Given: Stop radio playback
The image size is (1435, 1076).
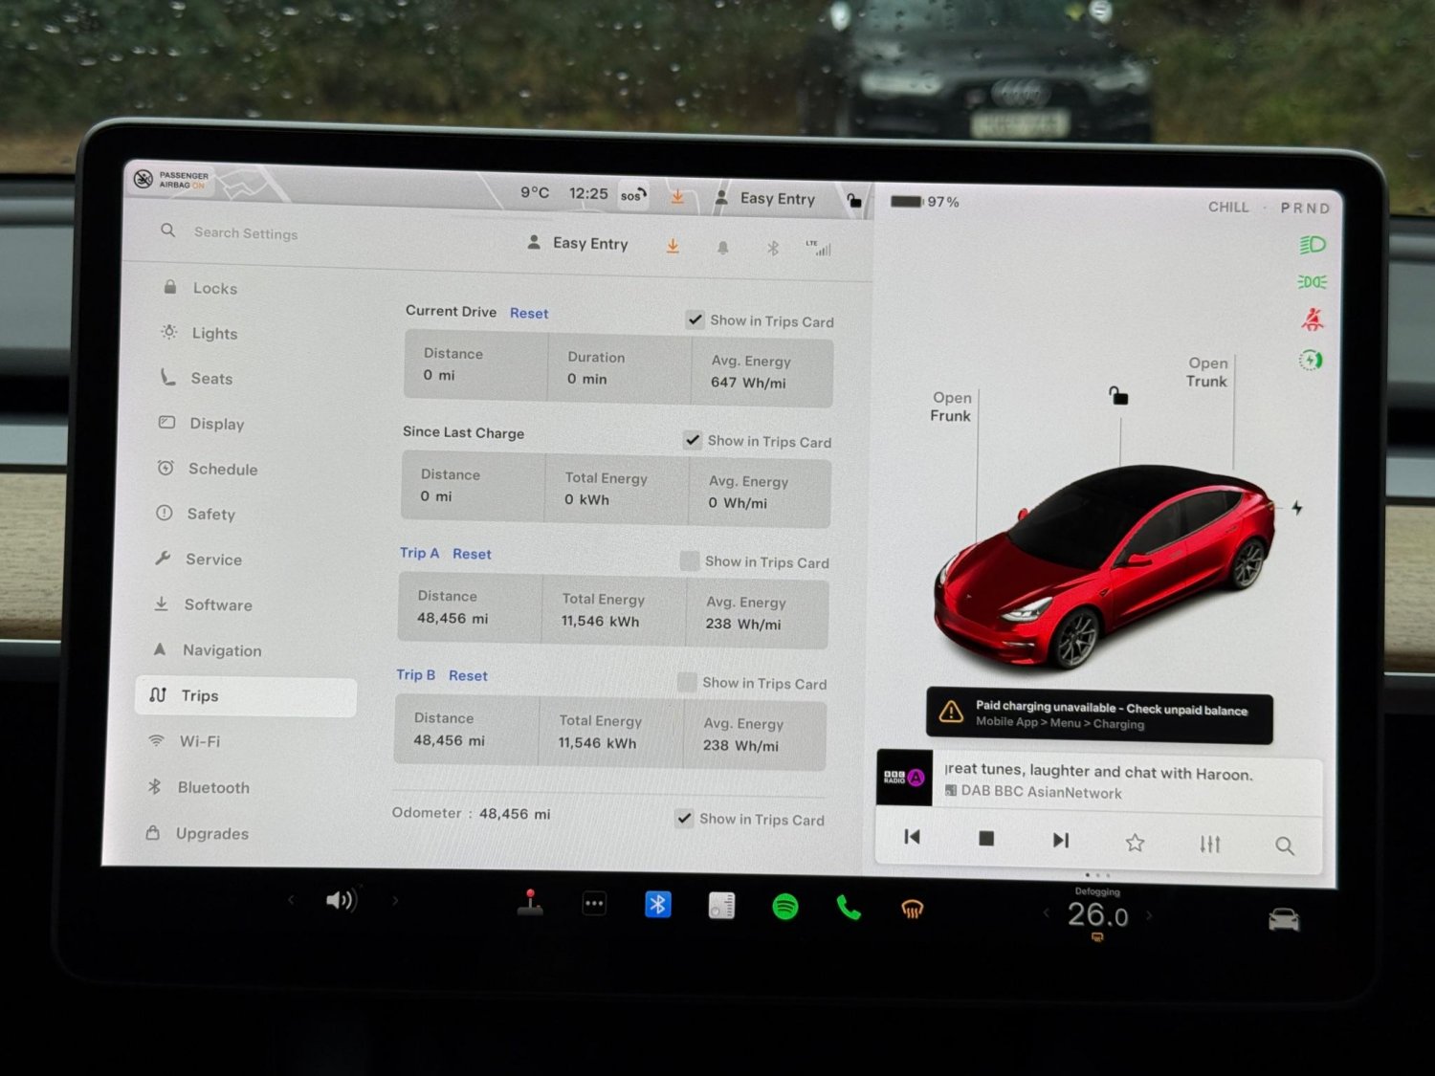Looking at the screenshot, I should click(x=986, y=839).
